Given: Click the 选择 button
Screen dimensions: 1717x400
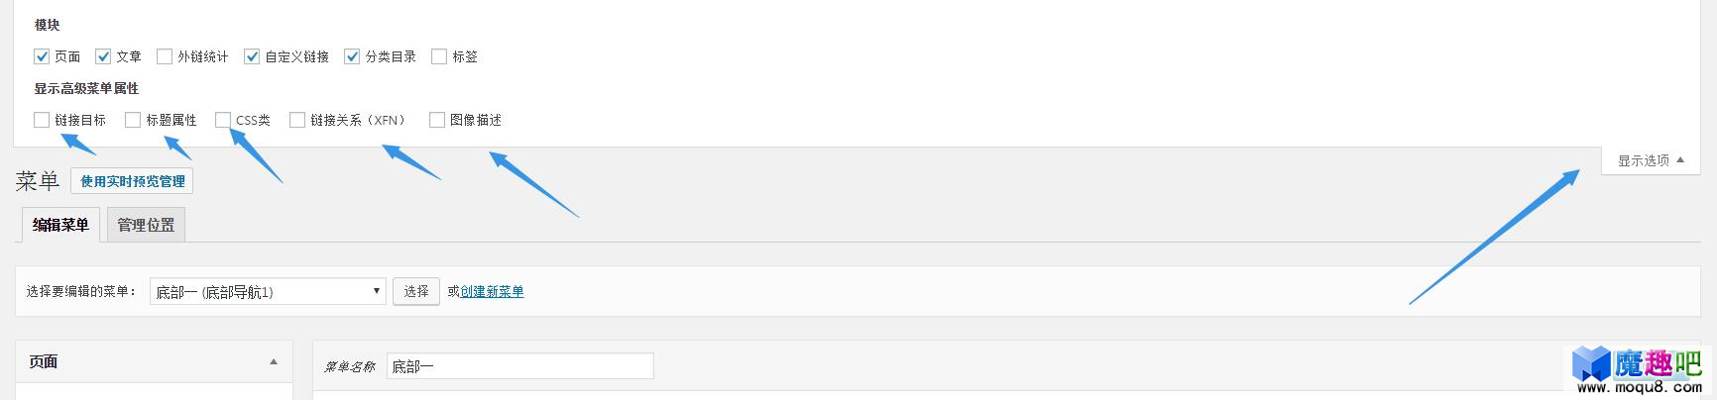Looking at the screenshot, I should (x=416, y=291).
